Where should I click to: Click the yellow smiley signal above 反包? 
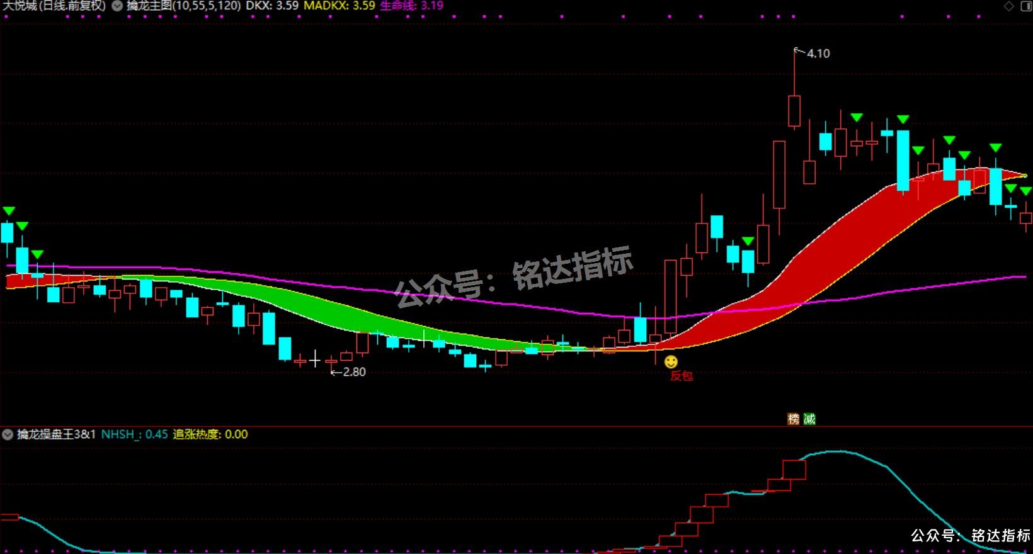pyautogui.click(x=671, y=361)
